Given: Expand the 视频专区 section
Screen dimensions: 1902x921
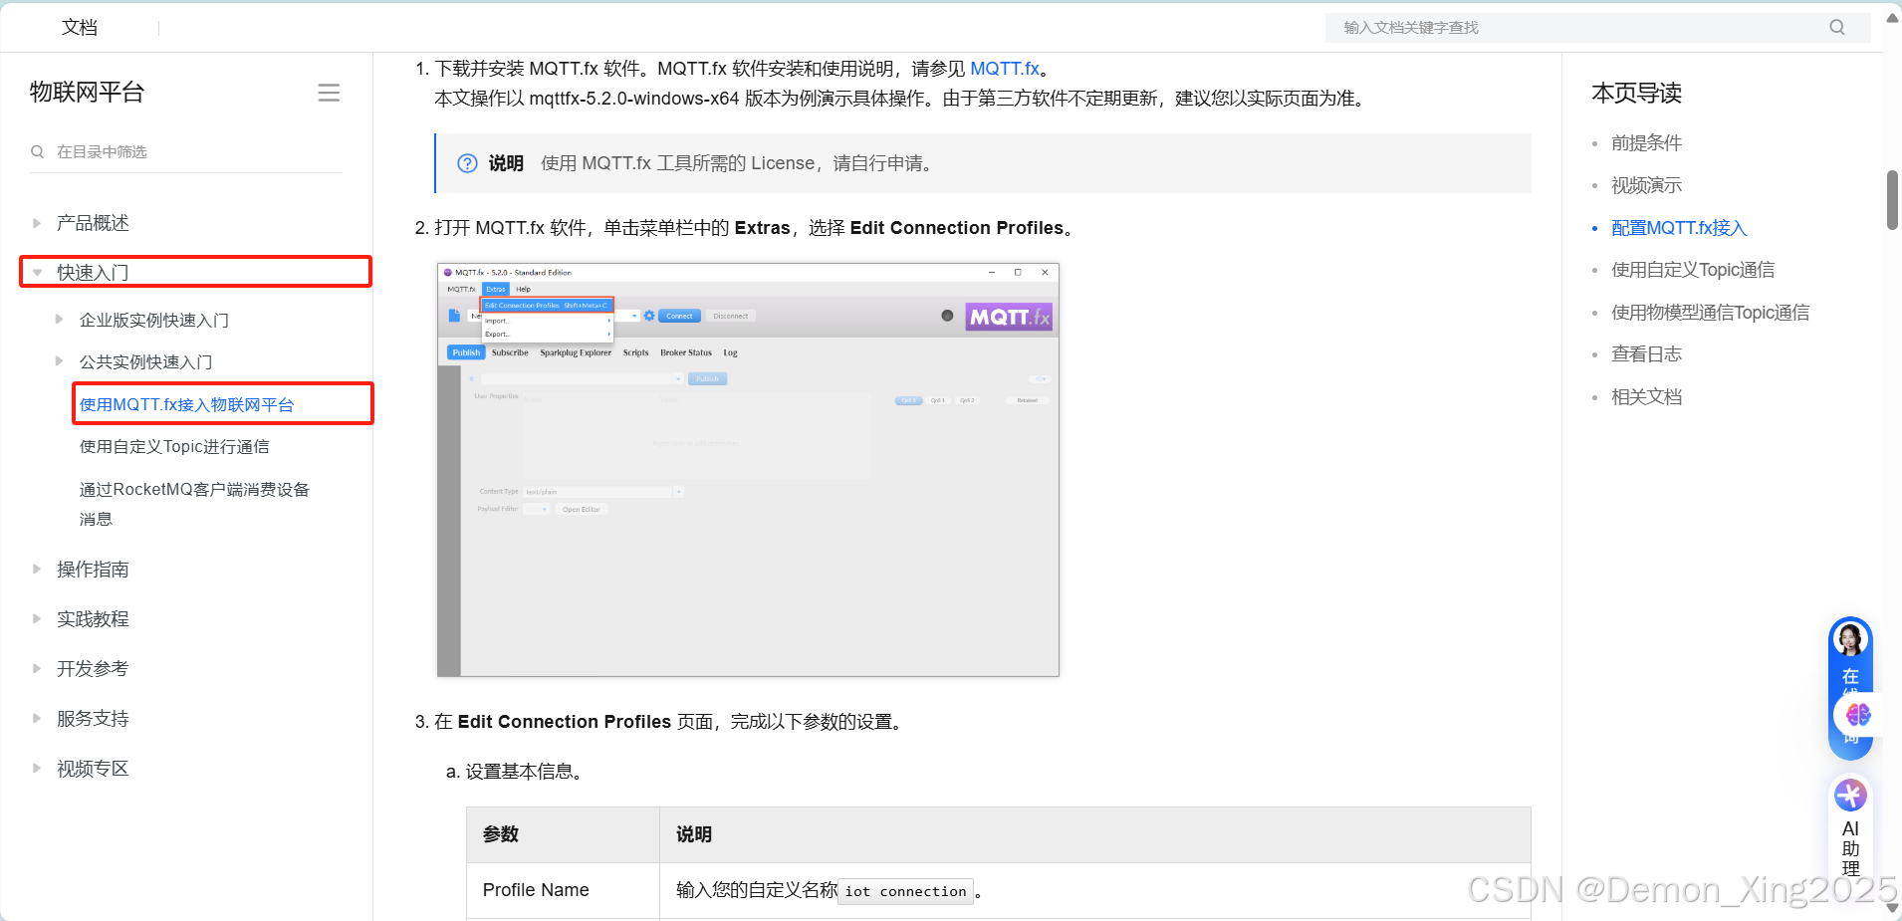Looking at the screenshot, I should pos(37,768).
